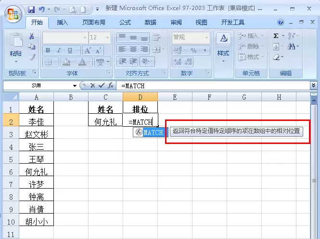Toggle Bold formatting
The height and width of the screenshot is (239, 320).
(x=48, y=50)
